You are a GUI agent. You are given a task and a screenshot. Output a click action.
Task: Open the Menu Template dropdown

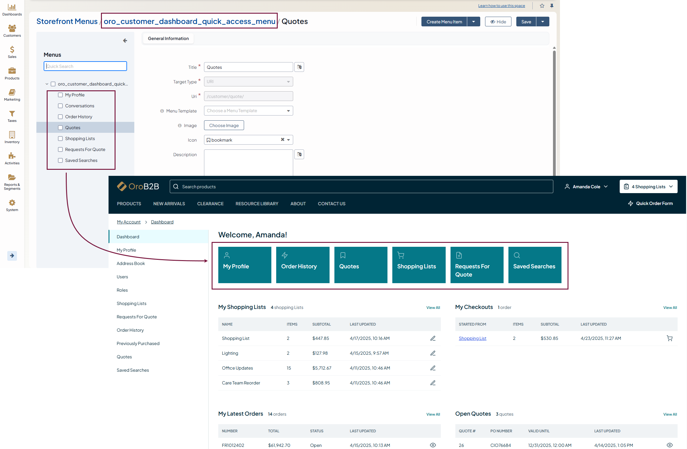click(248, 111)
